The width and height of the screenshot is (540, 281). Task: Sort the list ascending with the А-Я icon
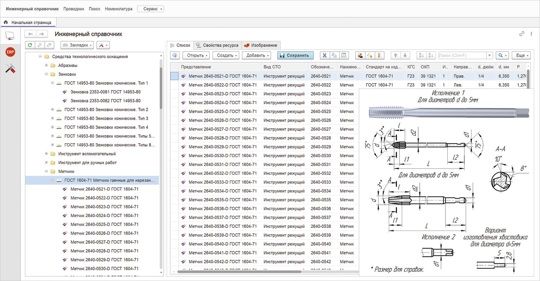(x=421, y=55)
